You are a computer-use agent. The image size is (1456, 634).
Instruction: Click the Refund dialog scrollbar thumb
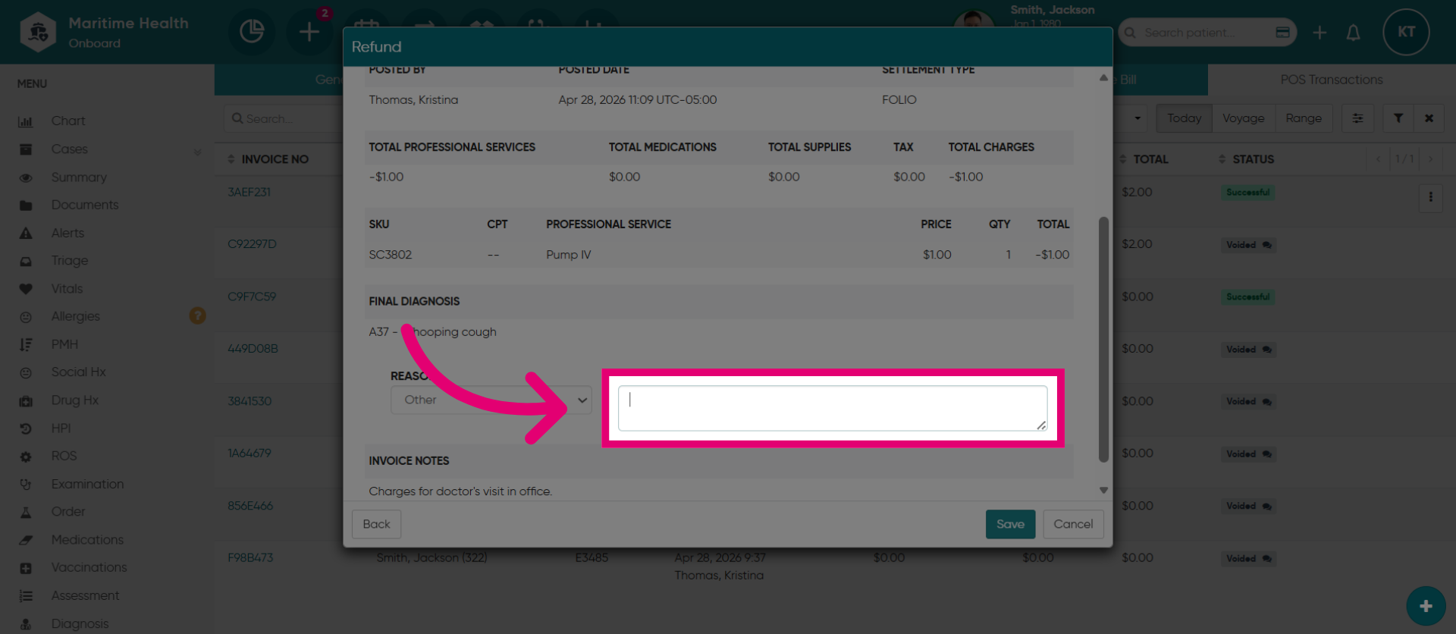pos(1103,339)
